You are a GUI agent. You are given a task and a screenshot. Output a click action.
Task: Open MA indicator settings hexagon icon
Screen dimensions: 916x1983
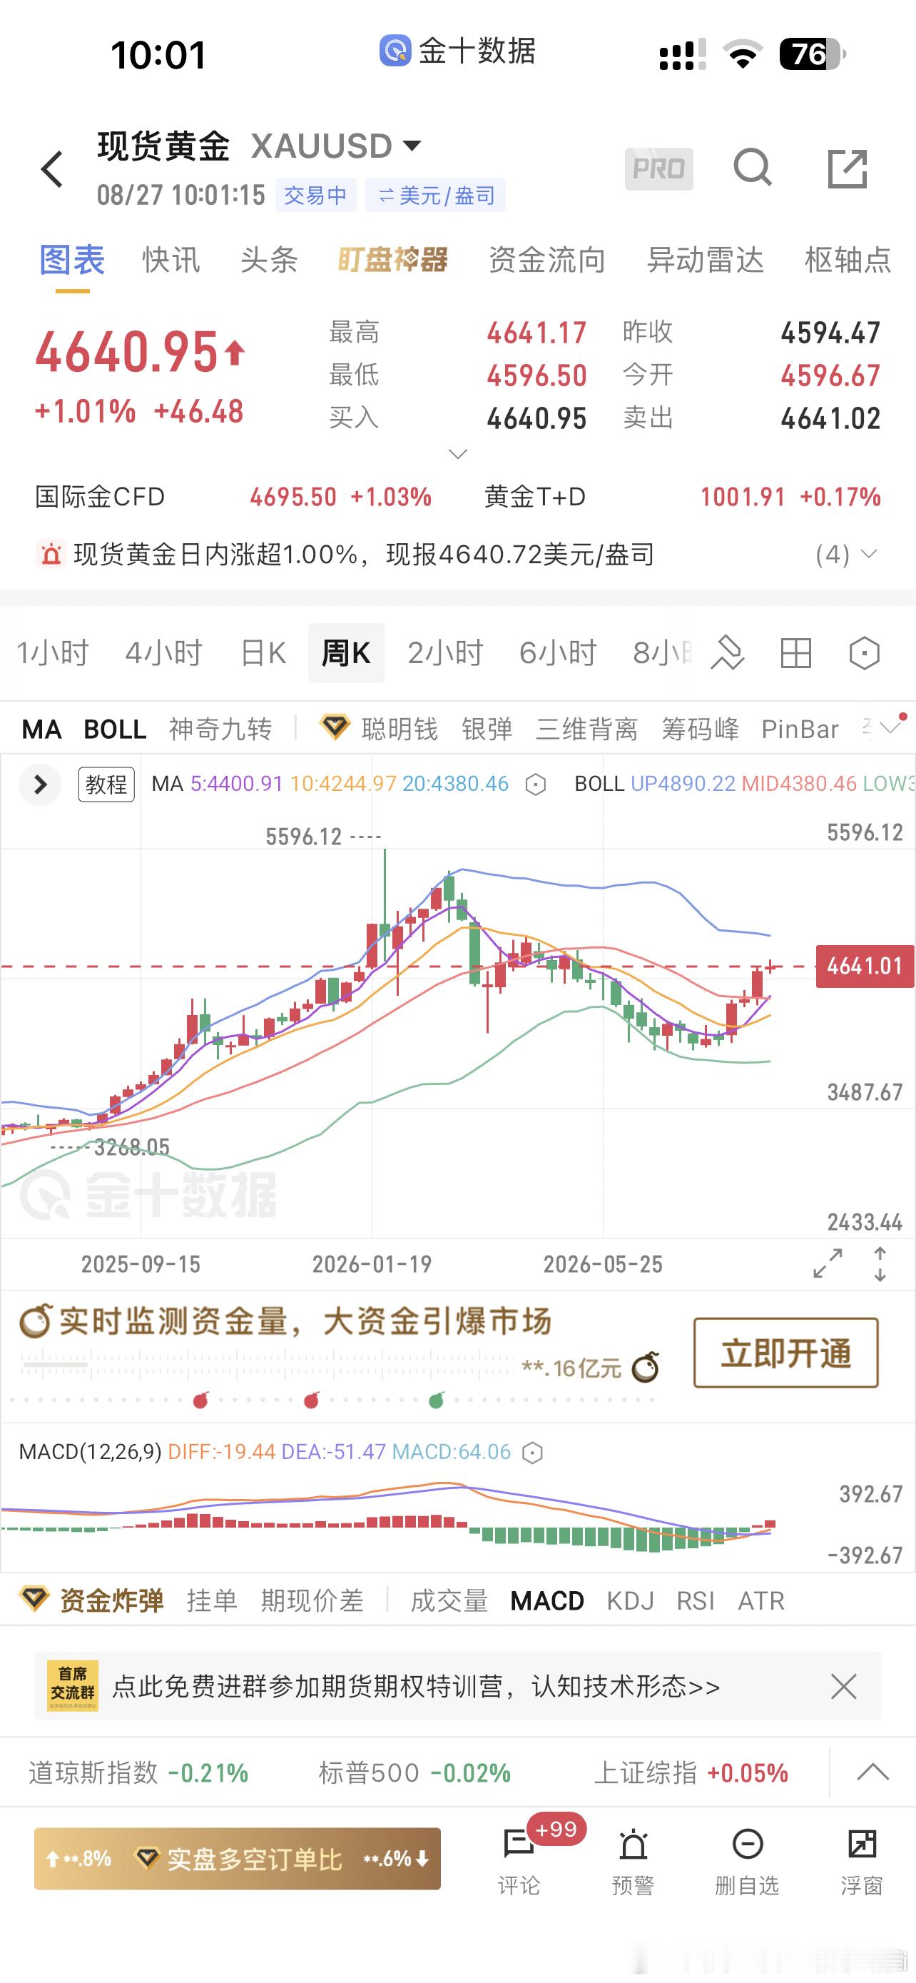(535, 784)
